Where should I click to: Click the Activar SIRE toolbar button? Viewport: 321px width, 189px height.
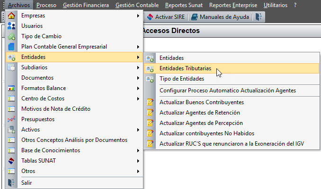coord(166,17)
